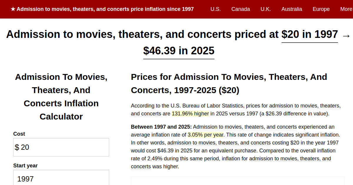353x185 pixels.
Task: Click the calculator heading "Admission To Movies, Theaters, And Concerts Inflation Calculator"
Action: coord(61,97)
